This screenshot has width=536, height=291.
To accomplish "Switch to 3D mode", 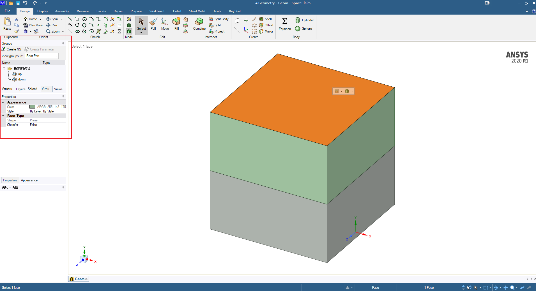I will pos(129,31).
